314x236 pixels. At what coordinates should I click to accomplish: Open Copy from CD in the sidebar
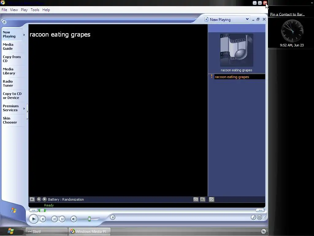point(12,59)
